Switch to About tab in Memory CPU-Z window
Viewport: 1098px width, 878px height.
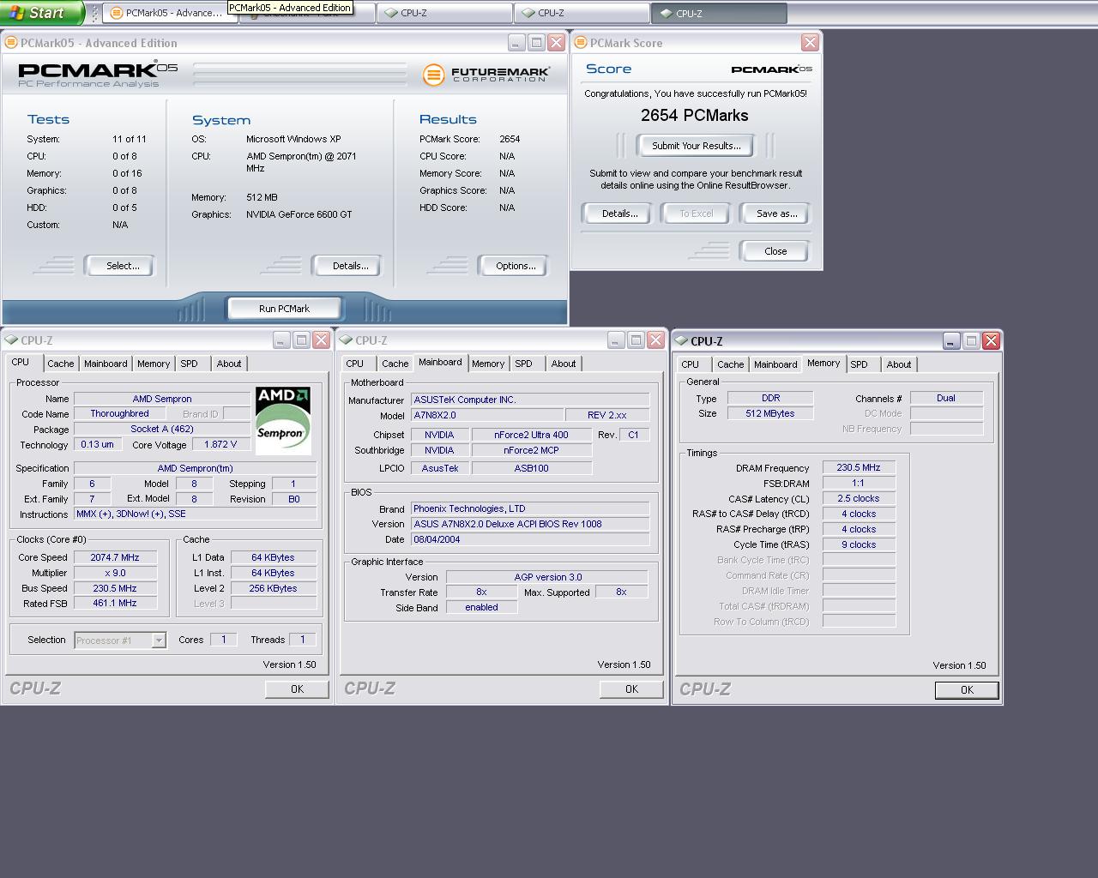coord(899,364)
